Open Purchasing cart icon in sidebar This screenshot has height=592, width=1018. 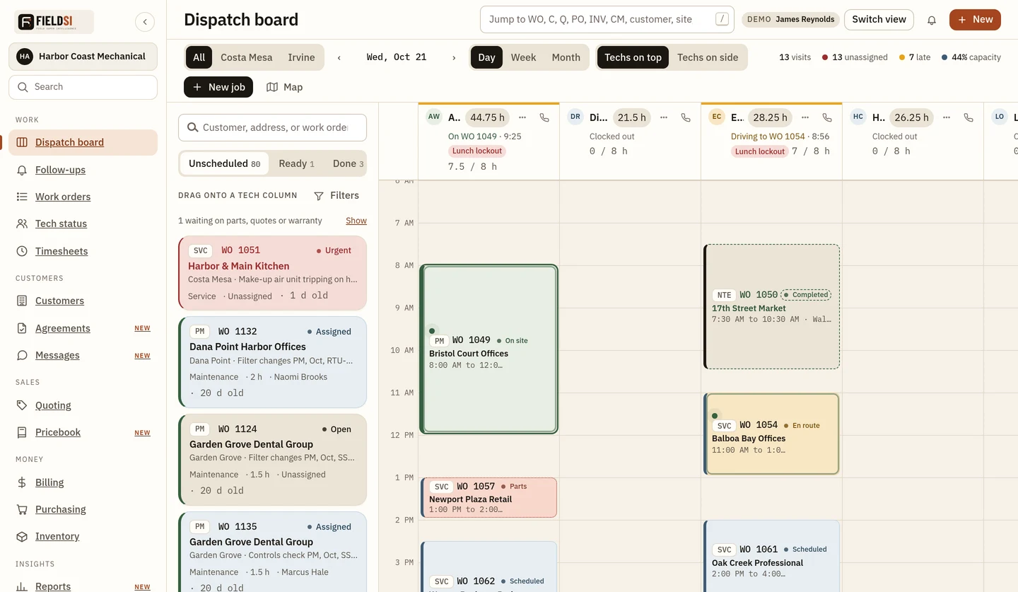tap(22, 509)
